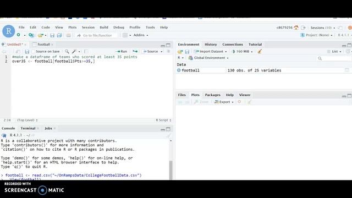Open Import Dataset dropdown
The width and height of the screenshot is (352, 198).
click(x=211, y=51)
